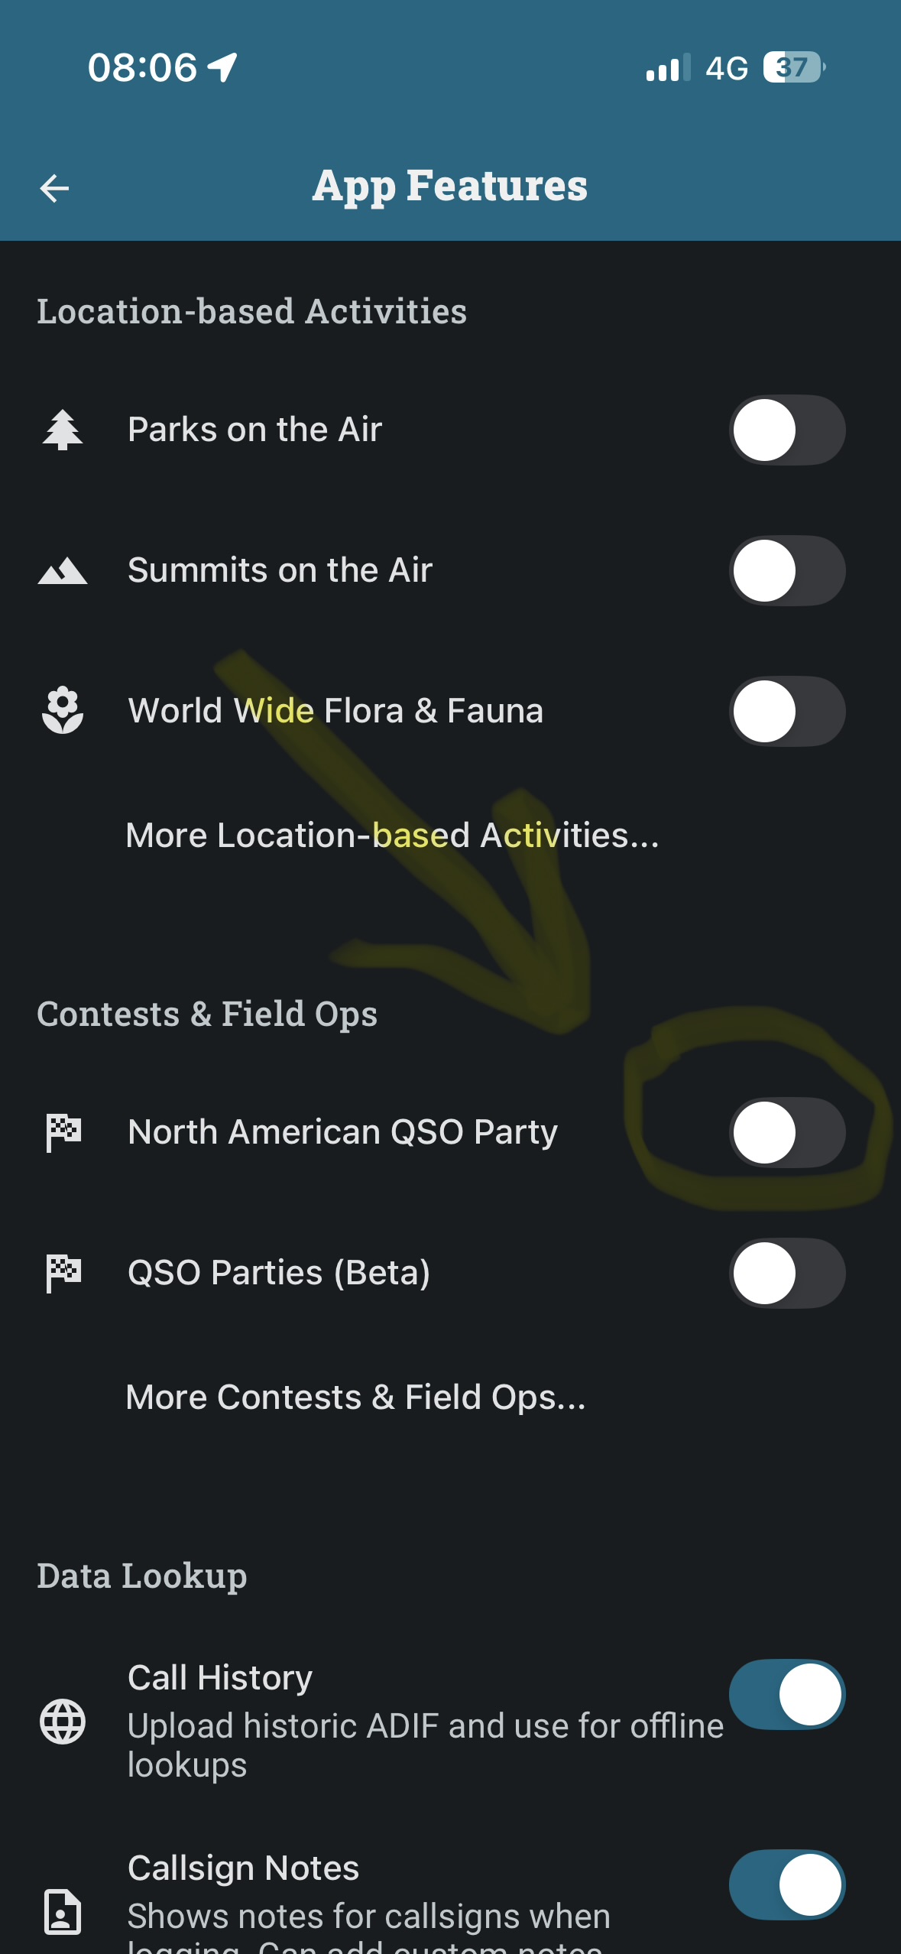Switch on QSO Parties (Beta)

787,1273
